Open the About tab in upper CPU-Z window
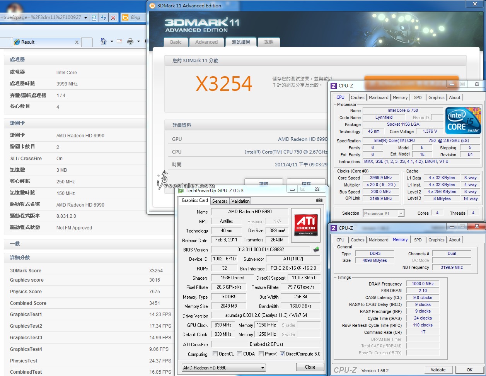 pos(455,97)
